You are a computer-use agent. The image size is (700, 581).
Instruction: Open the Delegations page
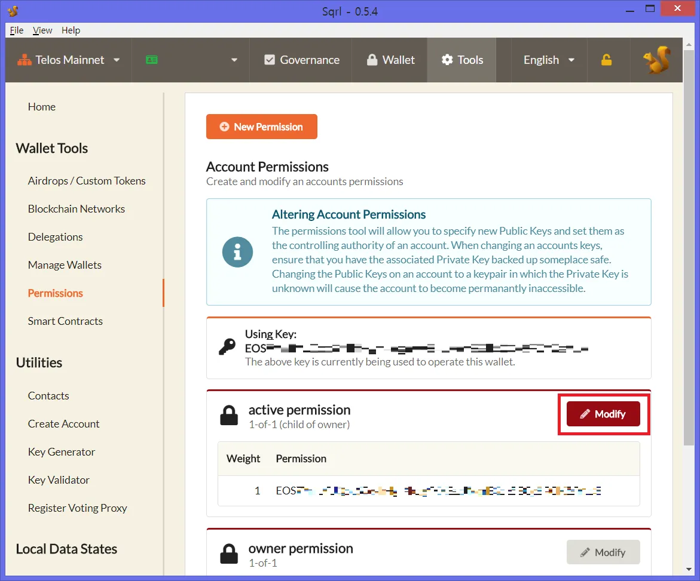(x=56, y=237)
